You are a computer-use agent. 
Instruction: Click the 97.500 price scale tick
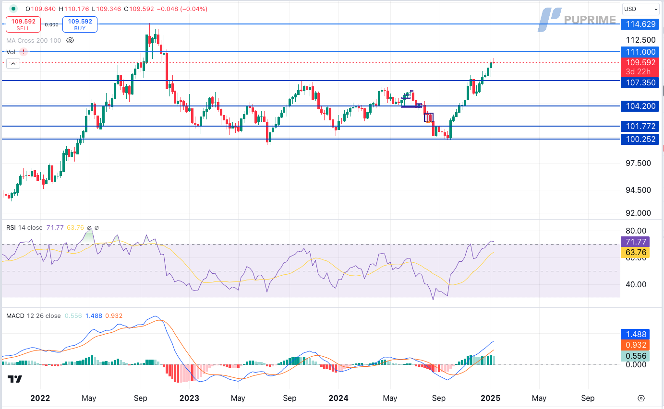point(638,163)
